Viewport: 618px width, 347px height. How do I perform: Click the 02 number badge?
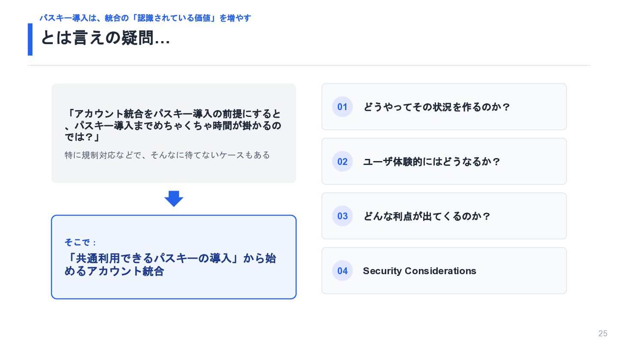click(x=342, y=162)
